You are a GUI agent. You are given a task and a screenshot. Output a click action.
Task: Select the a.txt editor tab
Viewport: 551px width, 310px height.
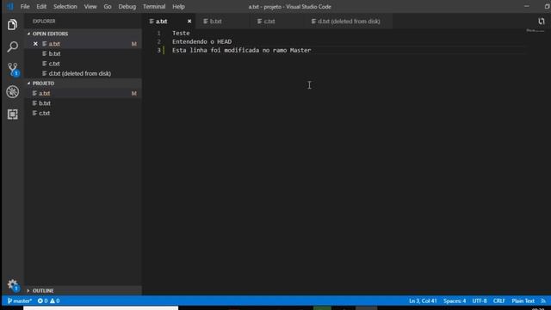(x=169, y=22)
